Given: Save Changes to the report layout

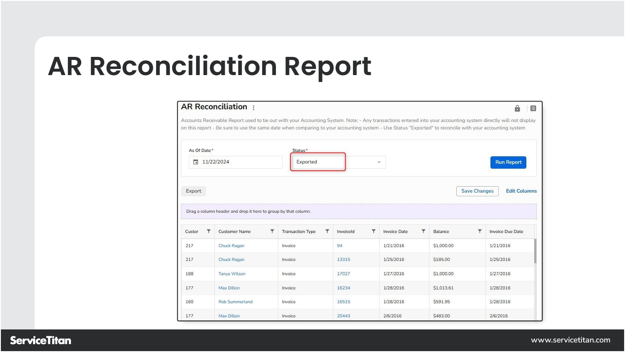Looking at the screenshot, I should tap(477, 191).
